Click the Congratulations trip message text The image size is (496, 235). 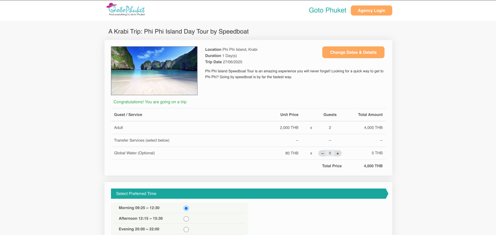click(150, 102)
